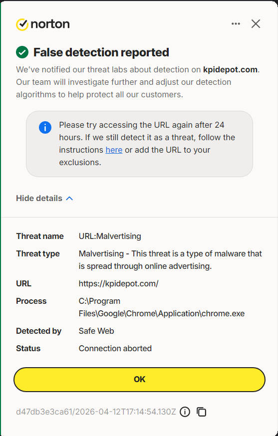
Task: Close the Norton notification dialog
Action: [x=256, y=24]
